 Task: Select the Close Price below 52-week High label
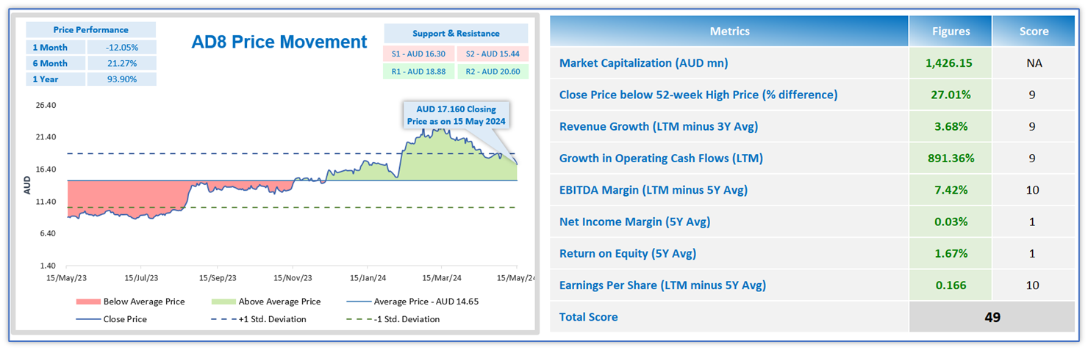(698, 95)
